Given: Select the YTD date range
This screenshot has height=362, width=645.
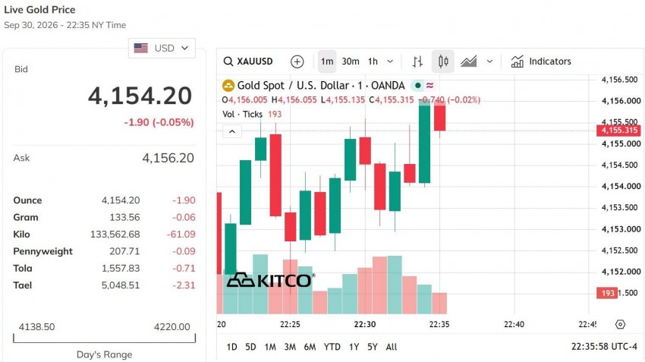Looking at the screenshot, I should click(x=332, y=347).
